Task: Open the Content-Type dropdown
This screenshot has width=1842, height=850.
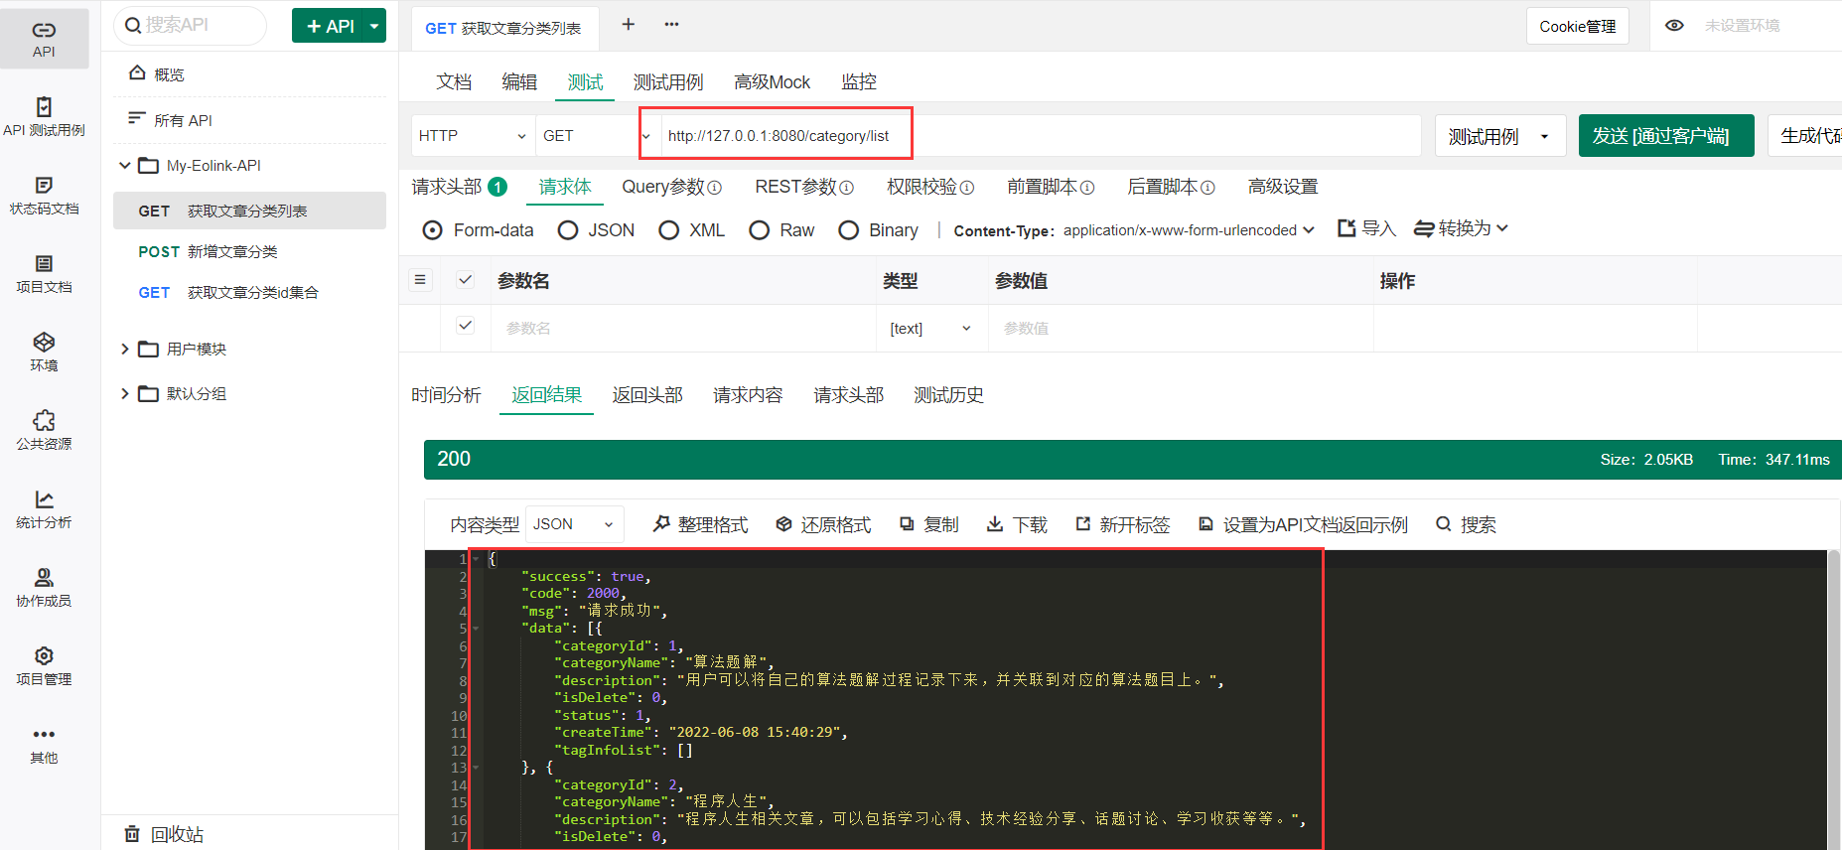Action: coord(1190,230)
